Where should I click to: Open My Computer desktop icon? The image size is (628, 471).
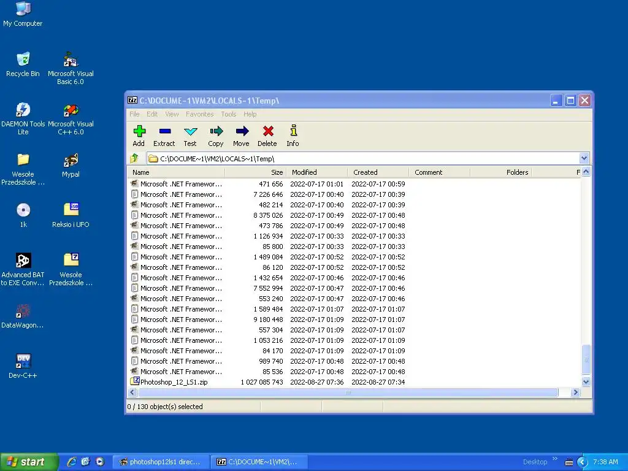23,15
